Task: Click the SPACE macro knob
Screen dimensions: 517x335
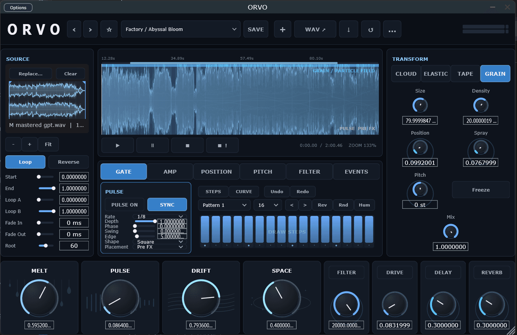Action: pos(282,298)
